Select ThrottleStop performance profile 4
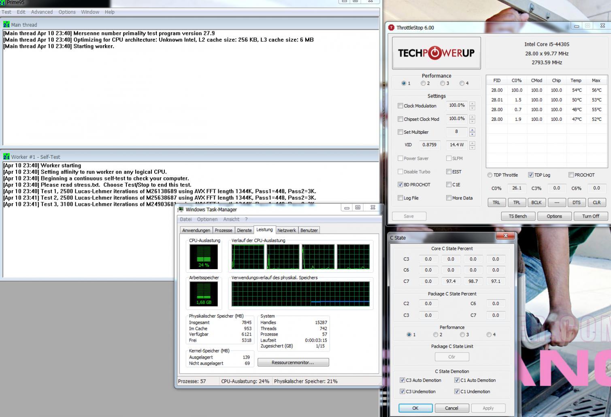 (462, 83)
